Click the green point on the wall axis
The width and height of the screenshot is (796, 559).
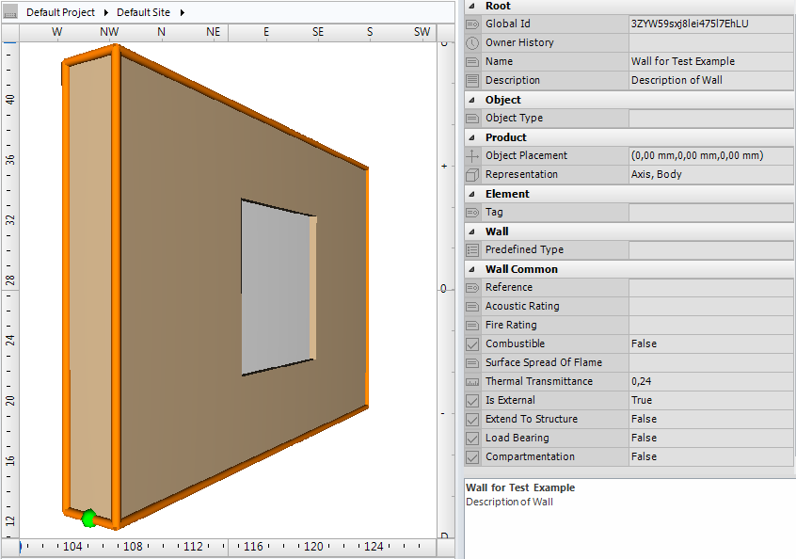[88, 519]
